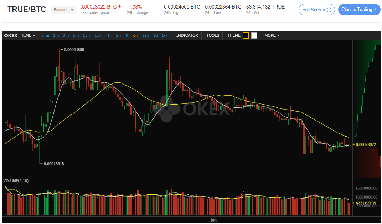382x224 pixels.
Task: Select the 15m time interval
Action: pyautogui.click(x=87, y=35)
